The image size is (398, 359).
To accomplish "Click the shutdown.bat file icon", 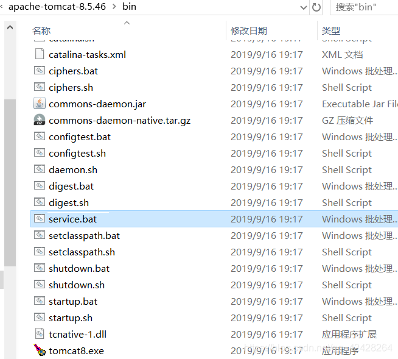I will point(40,268).
